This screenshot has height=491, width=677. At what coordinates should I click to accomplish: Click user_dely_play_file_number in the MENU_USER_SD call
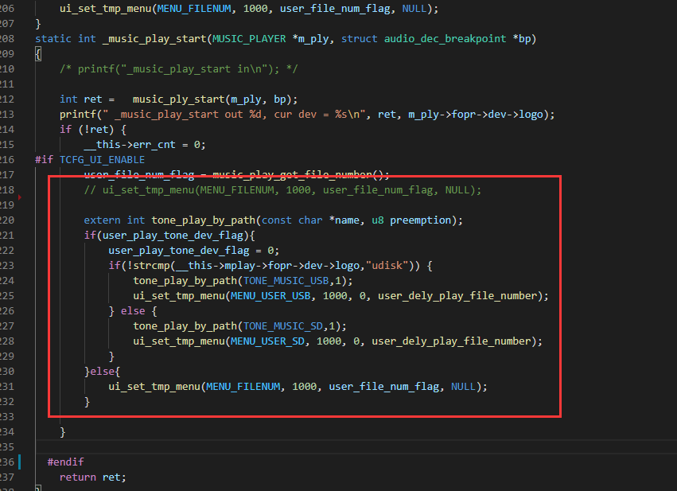[x=451, y=341]
